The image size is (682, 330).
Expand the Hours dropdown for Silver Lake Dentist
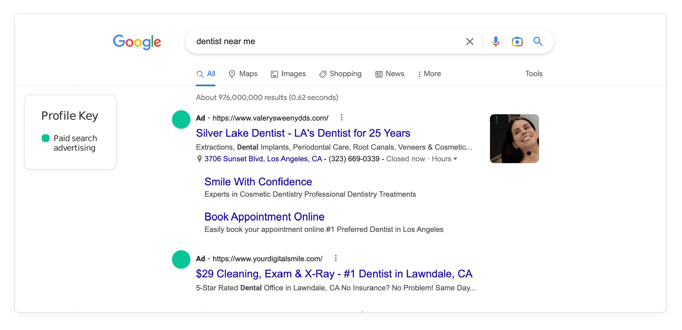click(444, 159)
